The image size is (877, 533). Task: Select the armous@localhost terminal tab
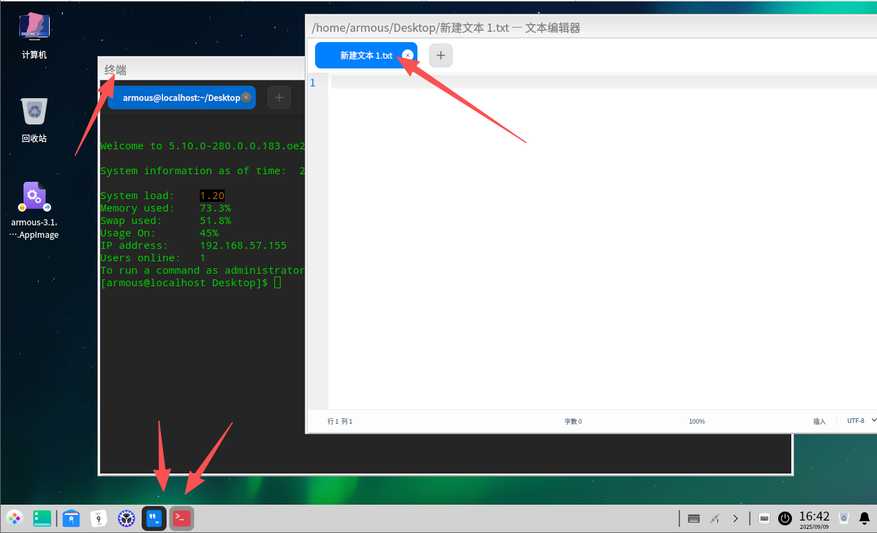182,97
